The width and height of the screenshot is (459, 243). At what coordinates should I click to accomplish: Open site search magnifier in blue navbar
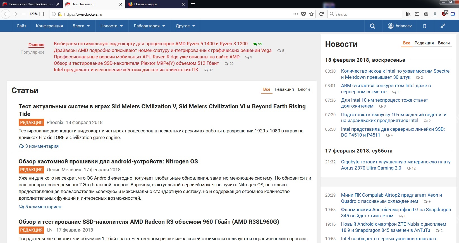[372, 26]
